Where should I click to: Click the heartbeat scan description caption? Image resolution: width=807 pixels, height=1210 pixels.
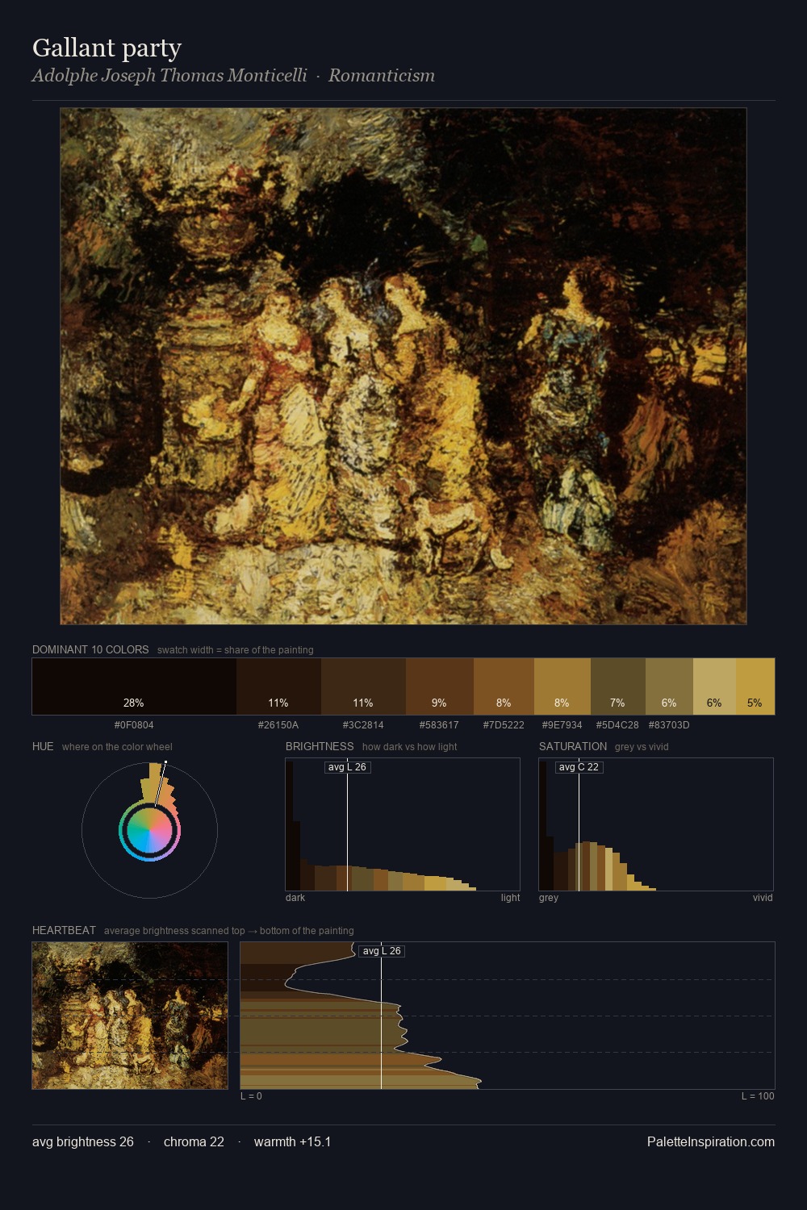229,930
